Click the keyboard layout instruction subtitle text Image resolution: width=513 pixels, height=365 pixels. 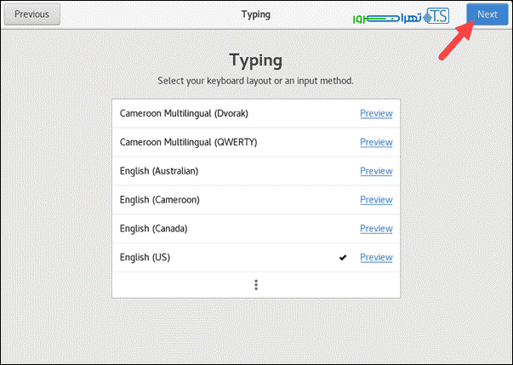pos(256,81)
